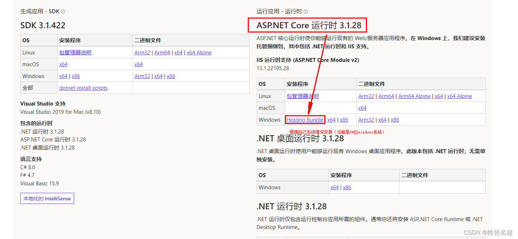Click info icon beside 生成应用 - SDK
The image size is (518, 239).
[63, 11]
